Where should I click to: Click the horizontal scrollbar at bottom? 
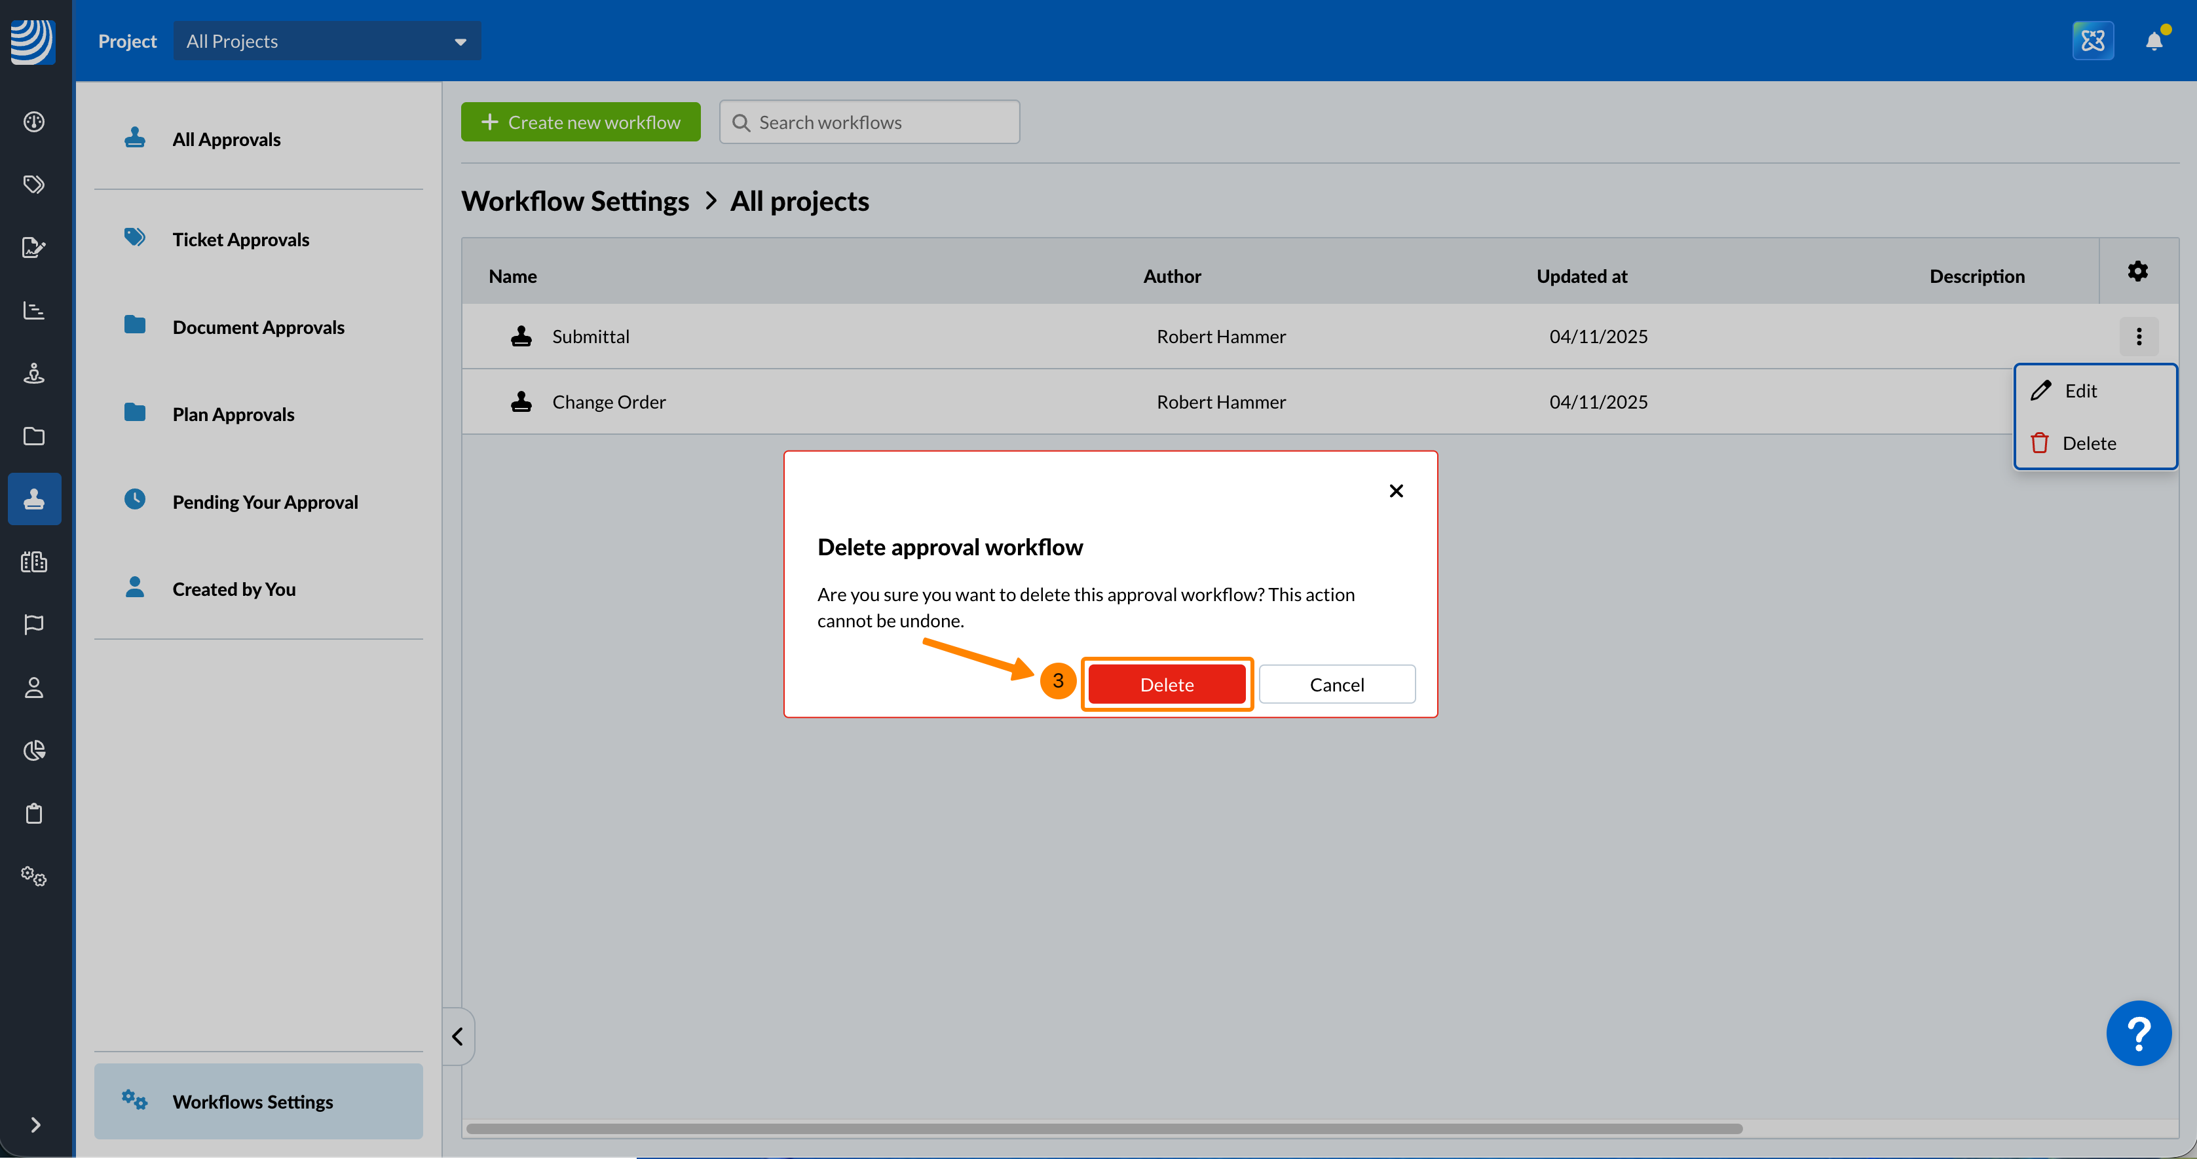(x=1104, y=1128)
